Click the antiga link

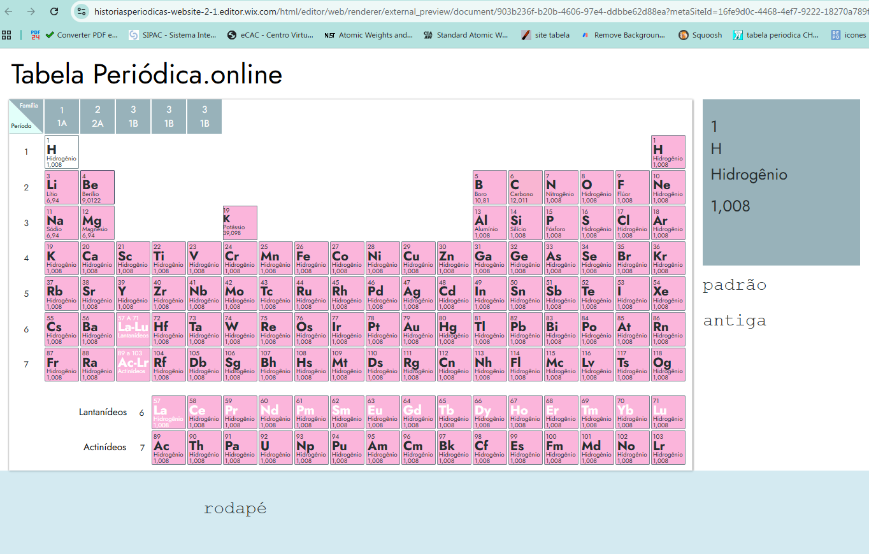[735, 320]
